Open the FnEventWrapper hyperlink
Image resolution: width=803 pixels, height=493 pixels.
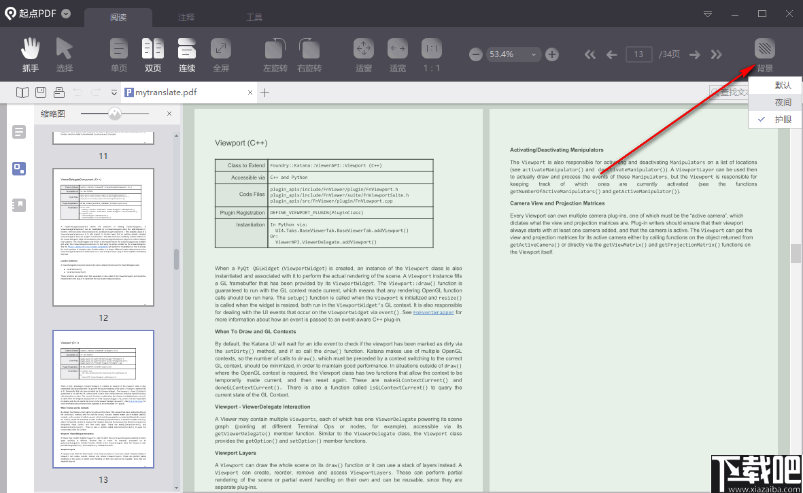coord(433,312)
